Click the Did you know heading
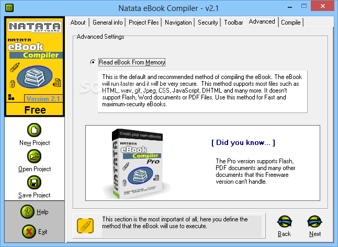 point(243,142)
